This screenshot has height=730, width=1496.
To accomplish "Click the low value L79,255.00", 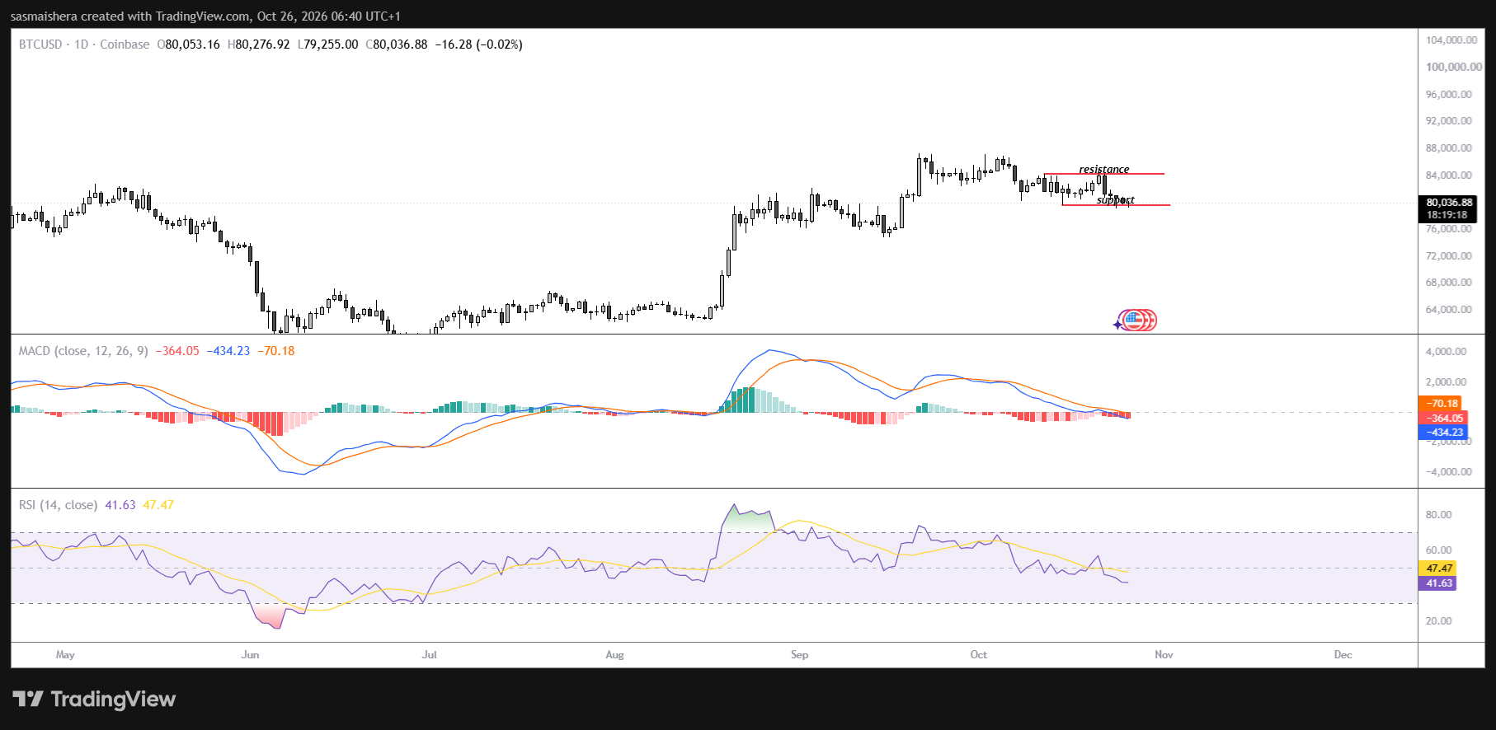I will click(328, 44).
